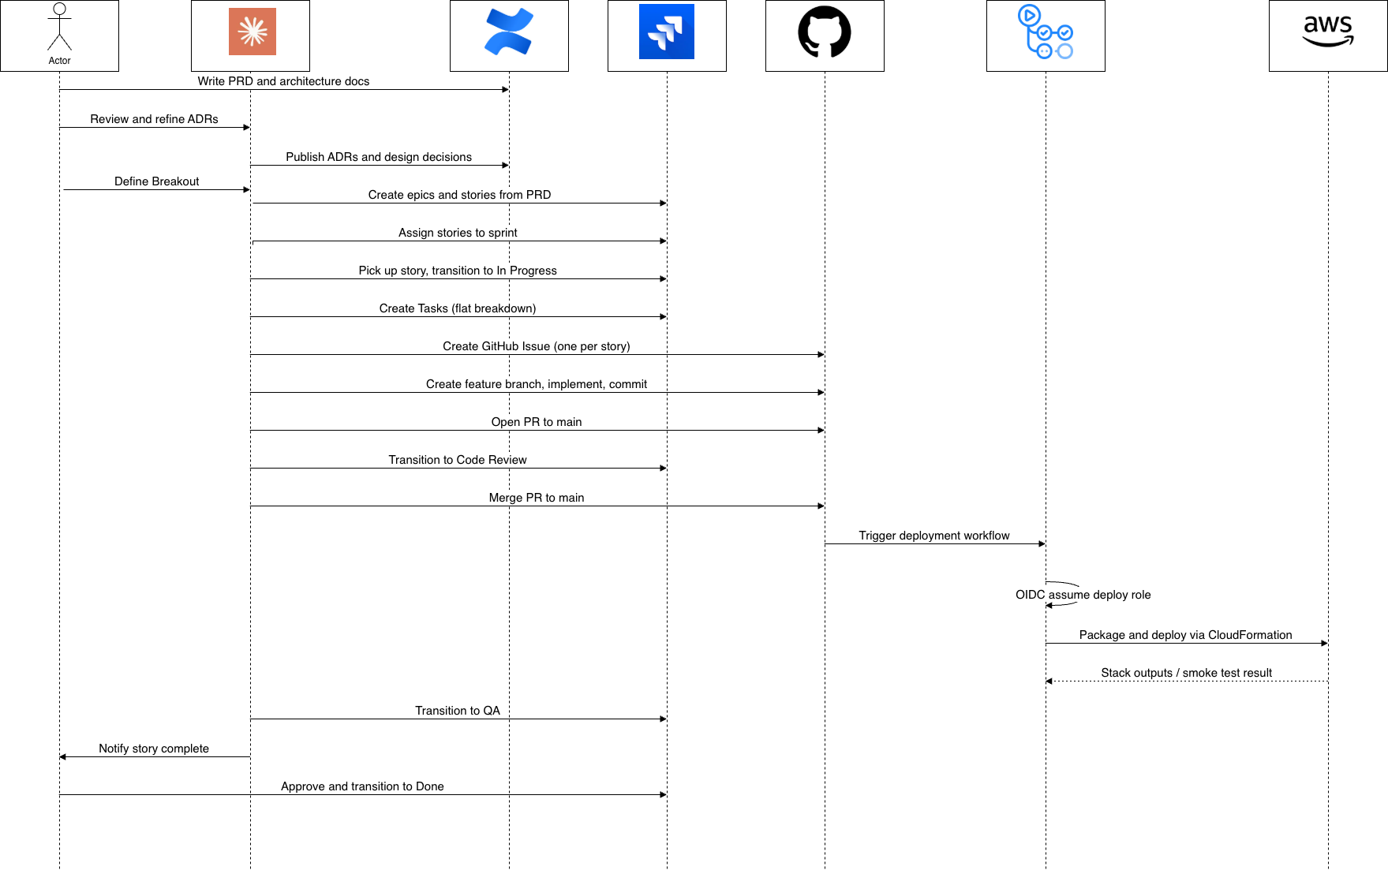Click the GitHub Actions workflow icon

(1046, 32)
